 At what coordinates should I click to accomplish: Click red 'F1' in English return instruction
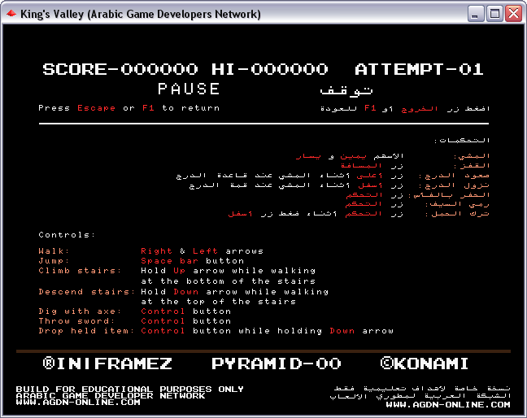coord(148,108)
